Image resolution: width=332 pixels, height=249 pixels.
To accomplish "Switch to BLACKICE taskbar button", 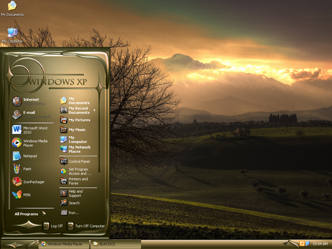I will click(x=116, y=244).
